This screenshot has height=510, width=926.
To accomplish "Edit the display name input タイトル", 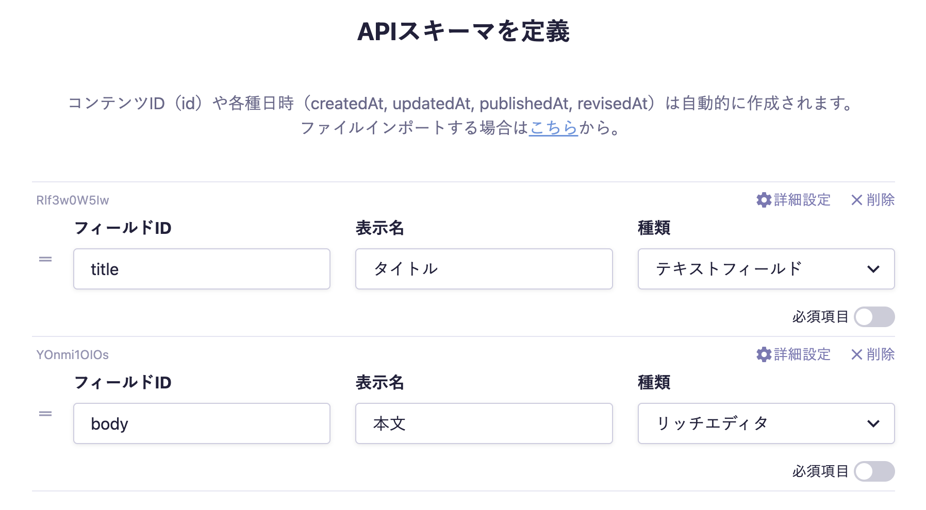I will (x=484, y=269).
